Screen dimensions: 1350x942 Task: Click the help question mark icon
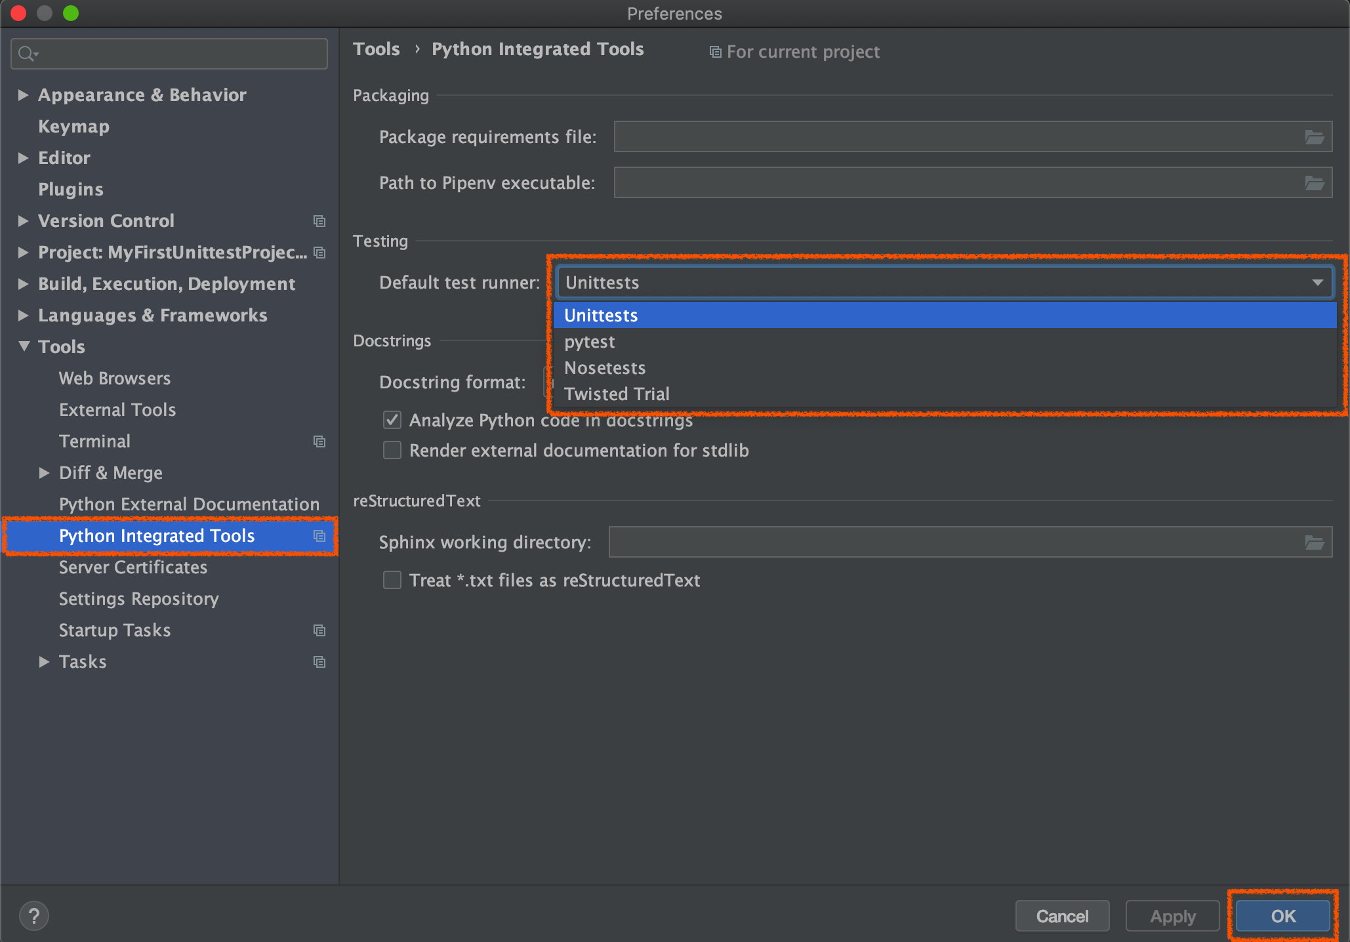pos(33,916)
